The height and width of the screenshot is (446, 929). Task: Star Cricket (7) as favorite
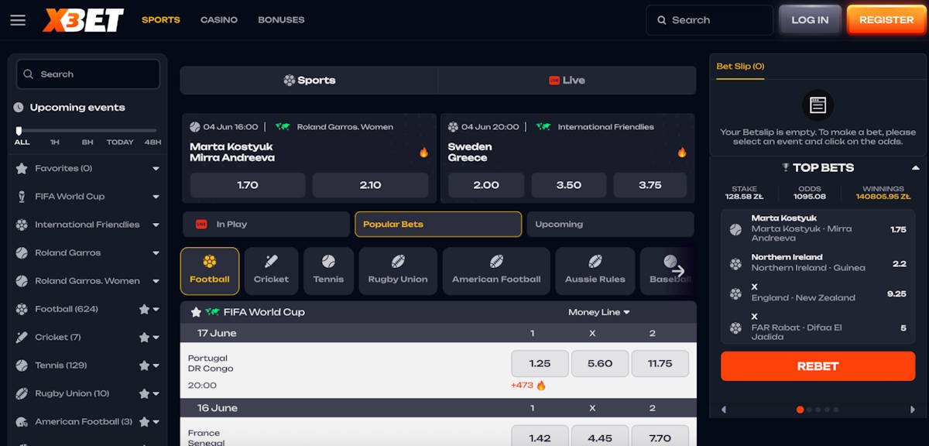144,338
